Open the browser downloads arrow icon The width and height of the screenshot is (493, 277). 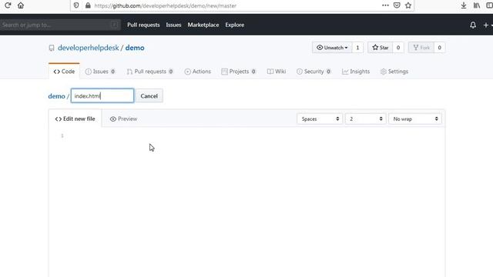(464, 5)
